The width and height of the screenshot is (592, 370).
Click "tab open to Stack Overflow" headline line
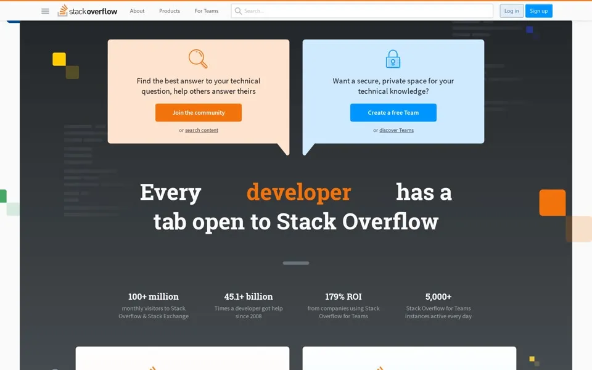pos(296,221)
